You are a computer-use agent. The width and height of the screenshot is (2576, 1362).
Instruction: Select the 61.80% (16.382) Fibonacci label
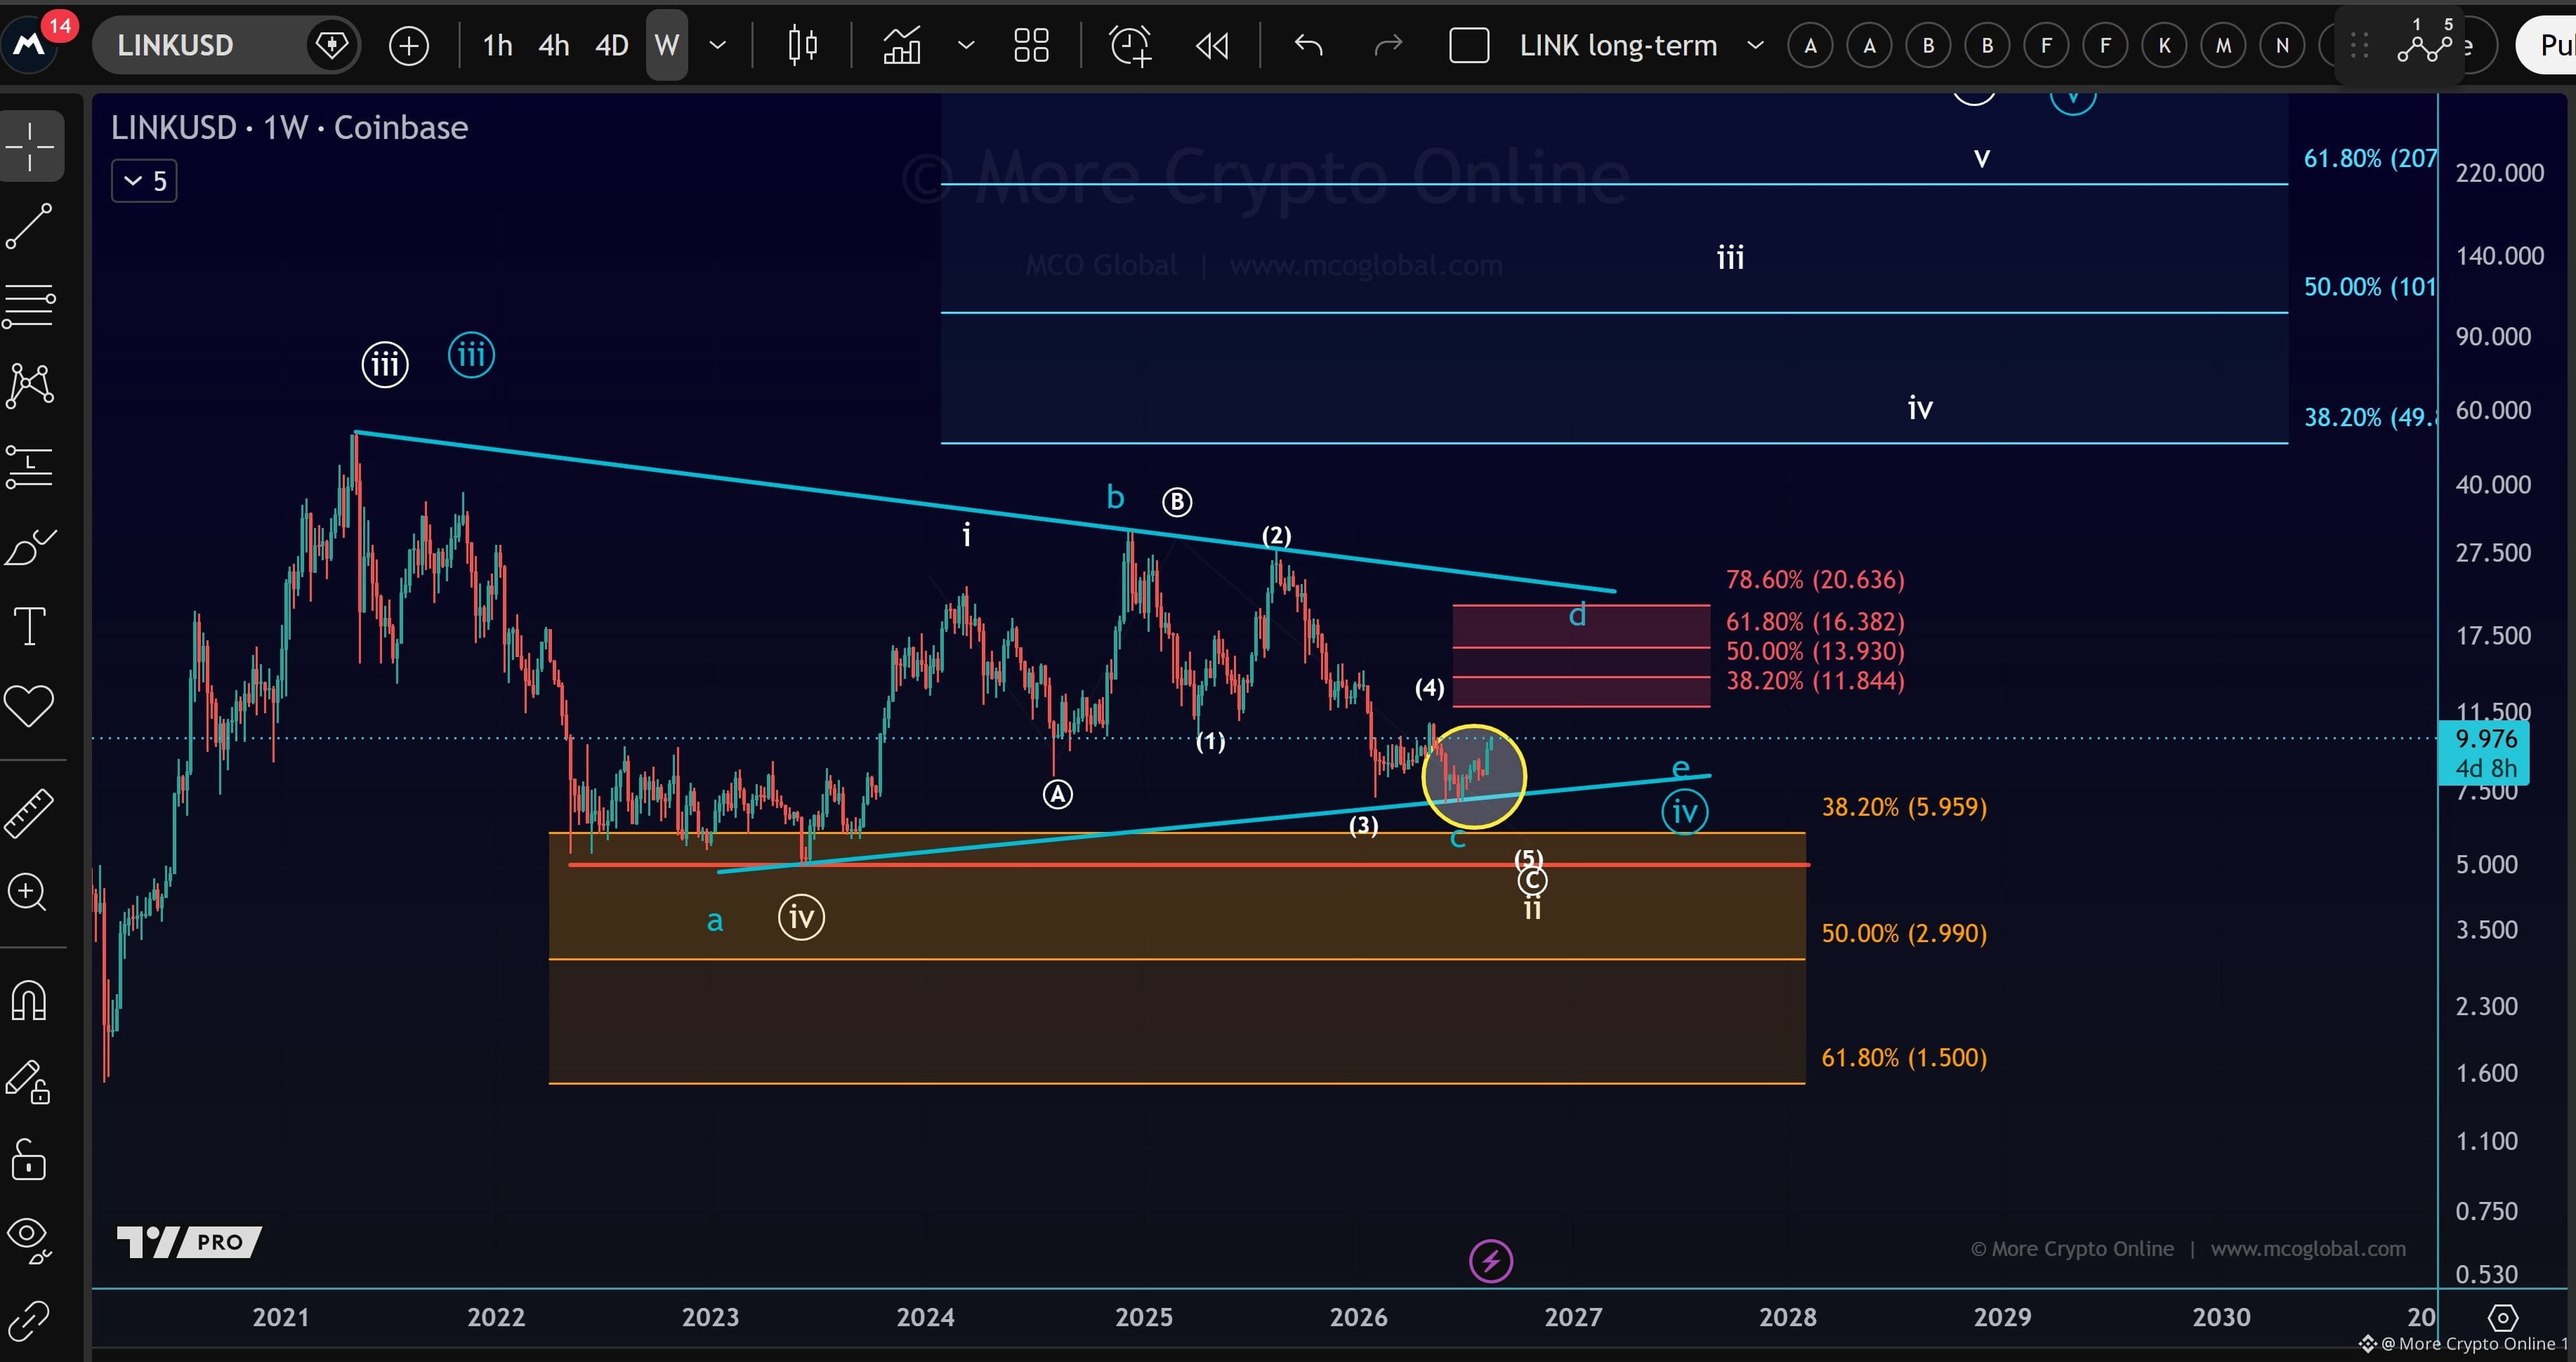click(1815, 622)
